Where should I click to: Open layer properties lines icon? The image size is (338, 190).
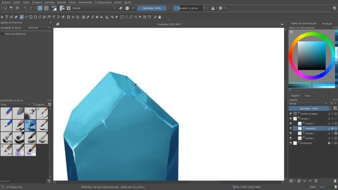316,180
